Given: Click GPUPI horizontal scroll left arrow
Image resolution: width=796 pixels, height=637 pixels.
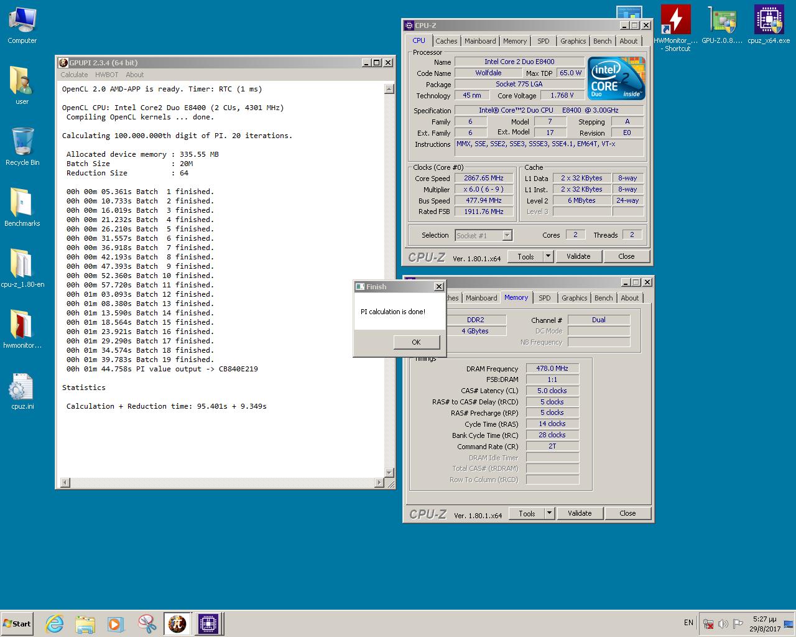Looking at the screenshot, I should 65,483.
